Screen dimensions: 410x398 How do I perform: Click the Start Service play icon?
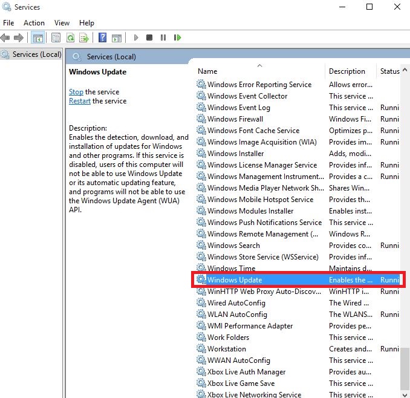click(135, 38)
